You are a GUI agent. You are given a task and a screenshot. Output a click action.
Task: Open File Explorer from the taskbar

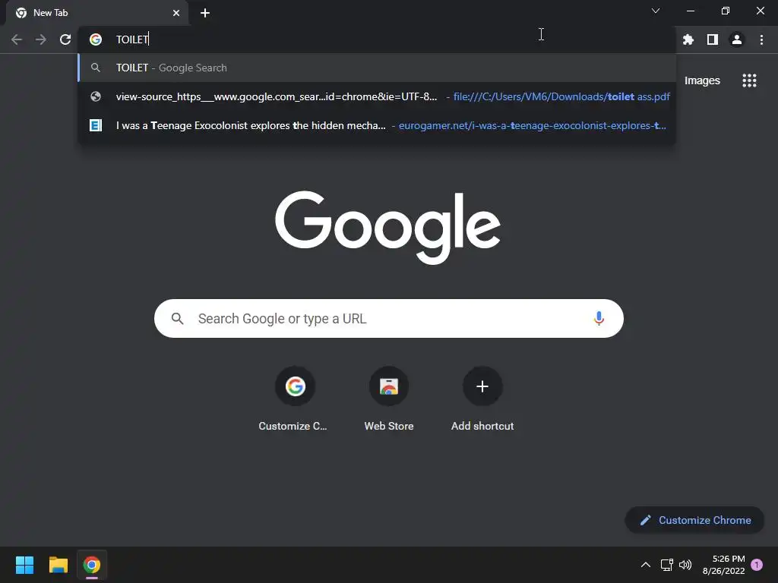[58, 565]
